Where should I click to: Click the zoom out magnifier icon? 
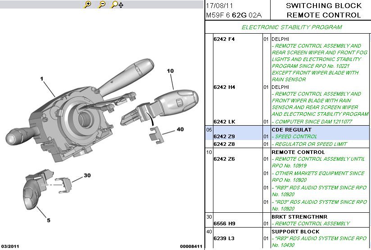coord(102,4)
